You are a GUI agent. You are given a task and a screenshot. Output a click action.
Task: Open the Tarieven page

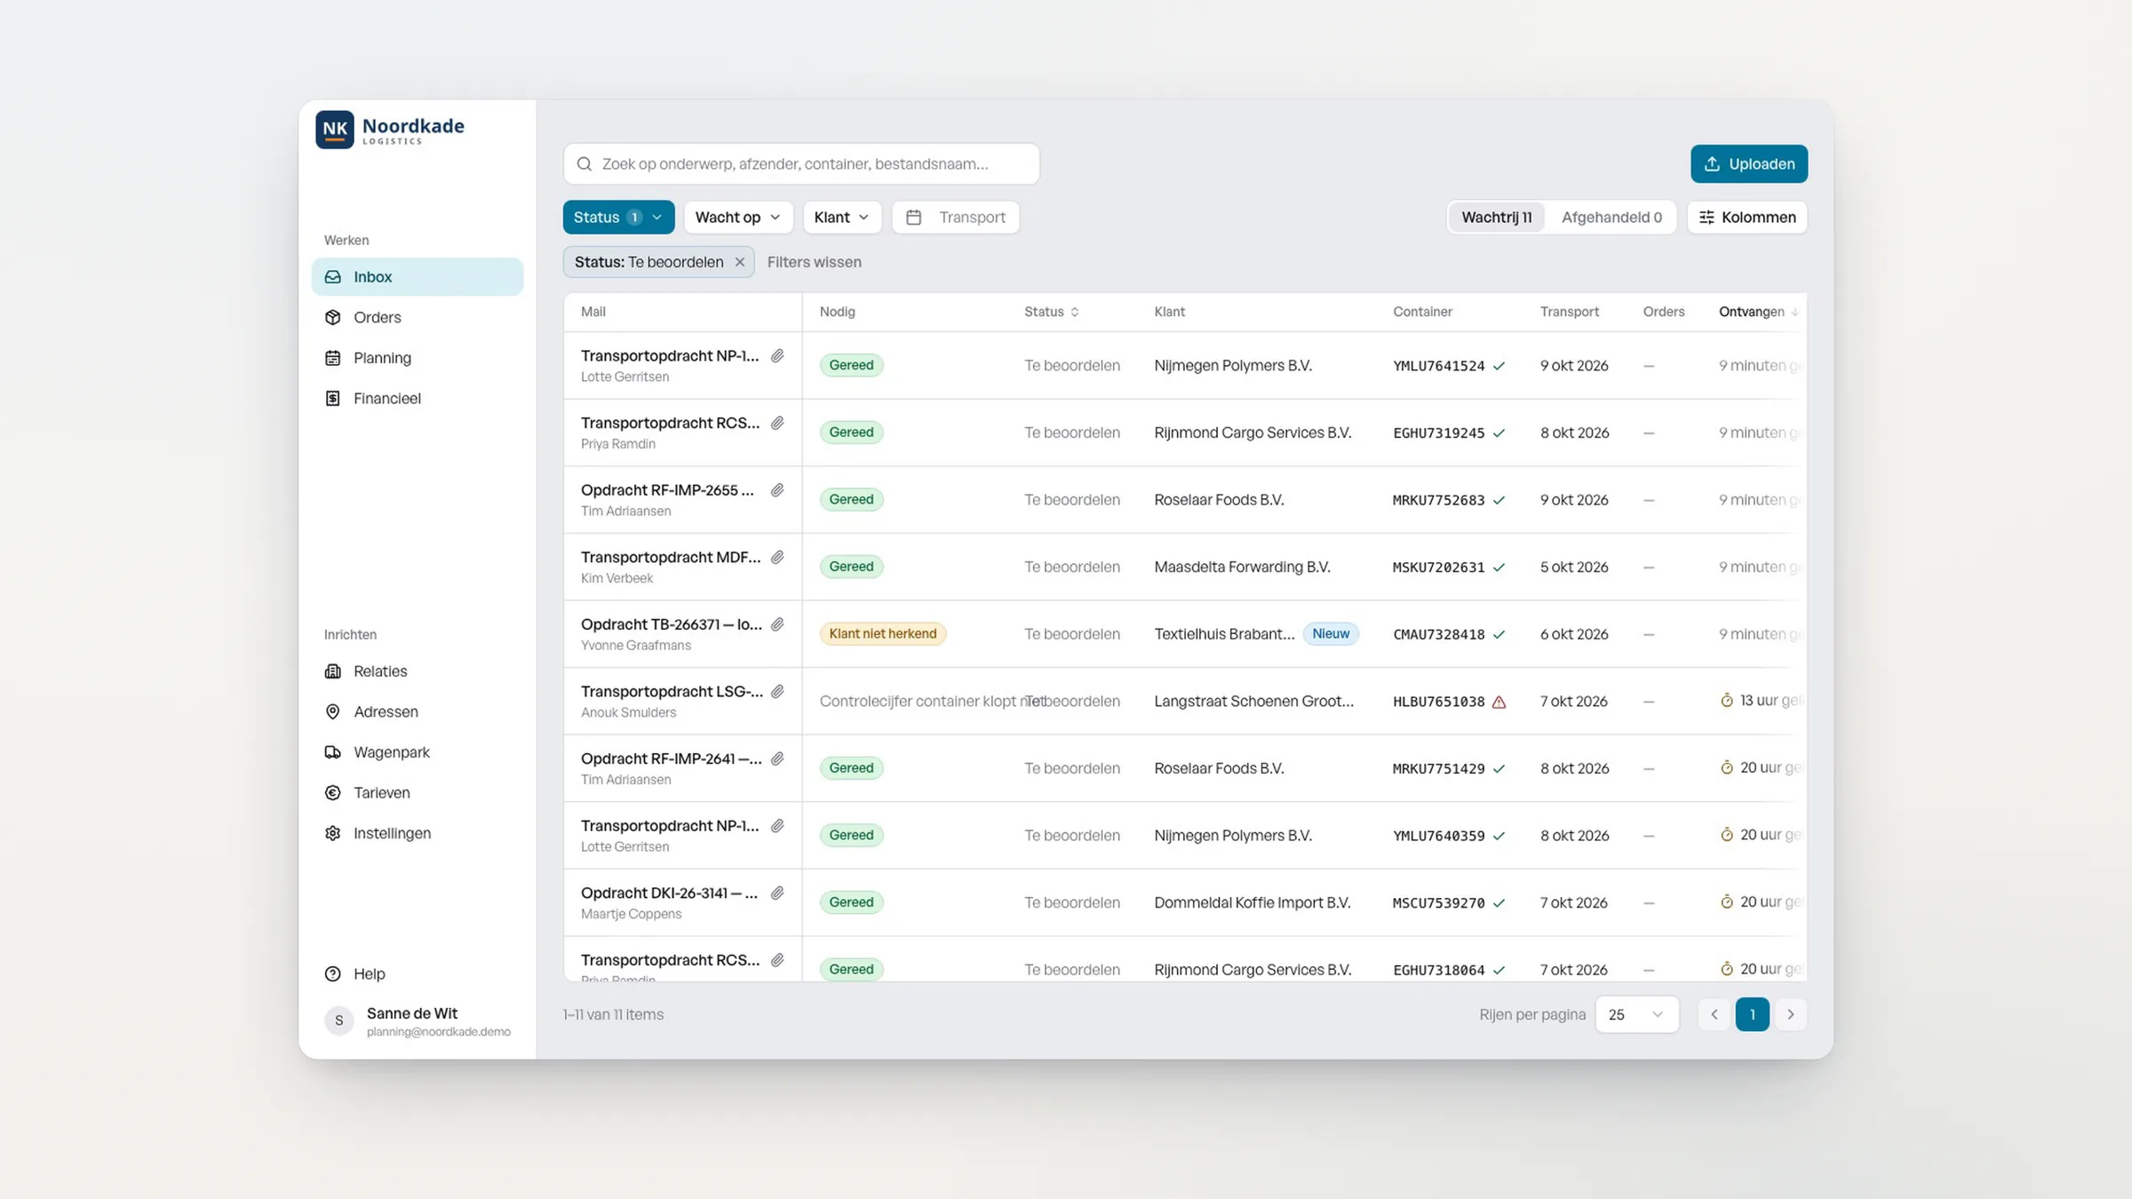click(x=417, y=792)
